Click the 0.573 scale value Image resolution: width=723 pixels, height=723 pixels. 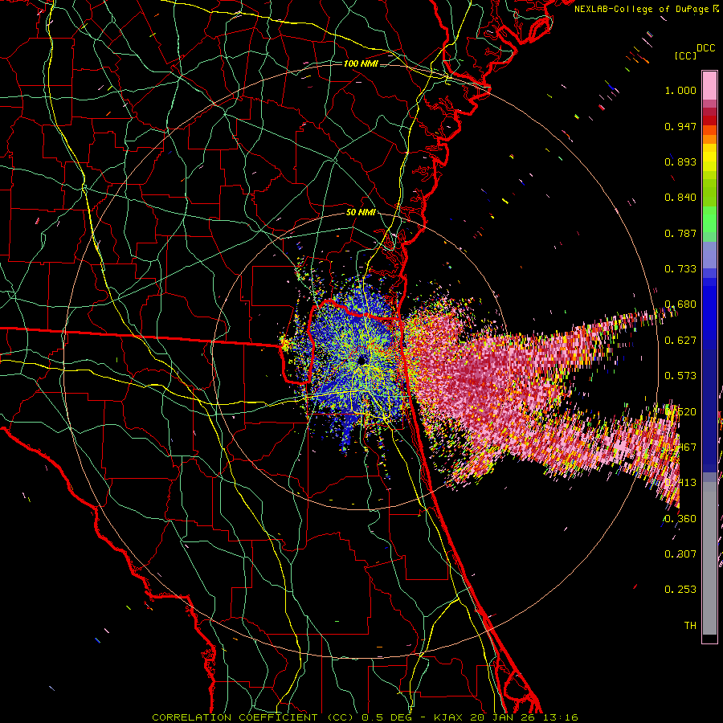[680, 376]
